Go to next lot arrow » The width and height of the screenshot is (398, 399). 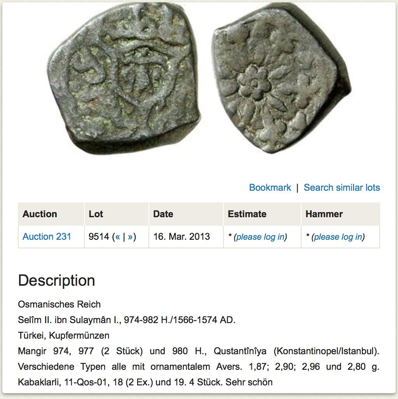pyautogui.click(x=130, y=237)
